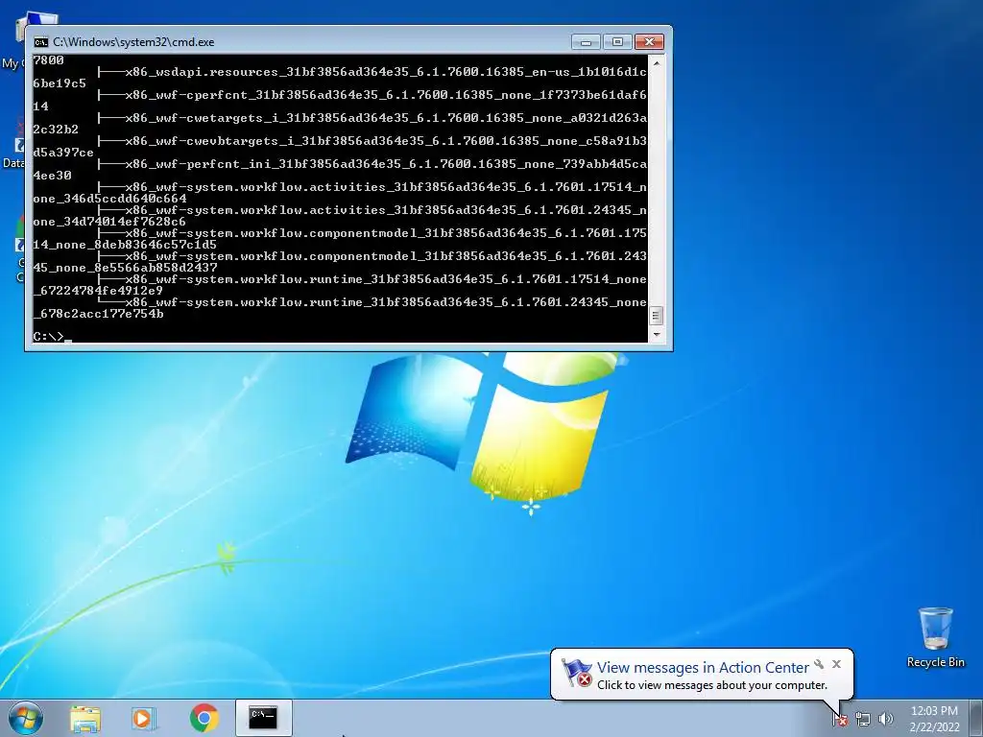Open options wrench in Action Center balloon
The width and height of the screenshot is (983, 737).
819,664
